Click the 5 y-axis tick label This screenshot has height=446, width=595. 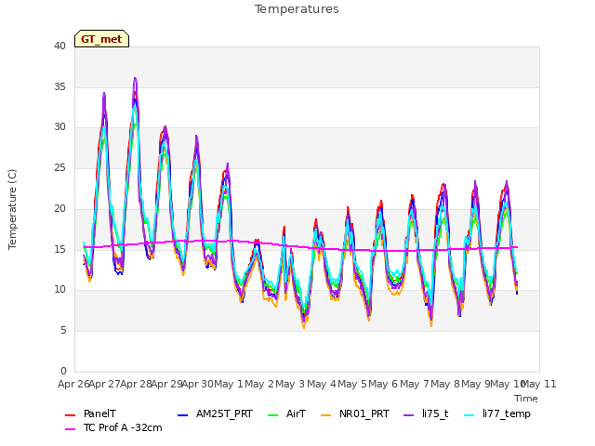pos(63,331)
